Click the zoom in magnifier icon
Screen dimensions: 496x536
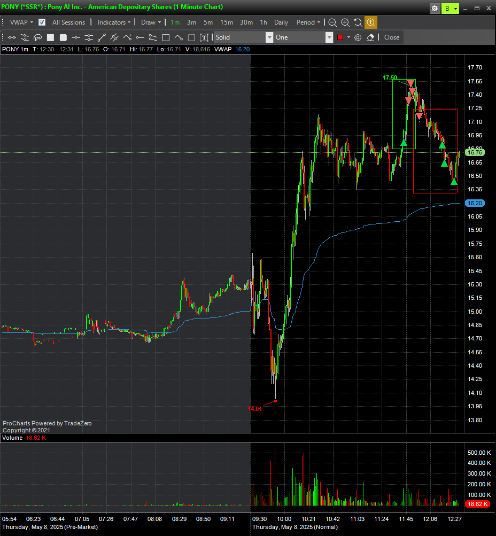[x=345, y=22]
